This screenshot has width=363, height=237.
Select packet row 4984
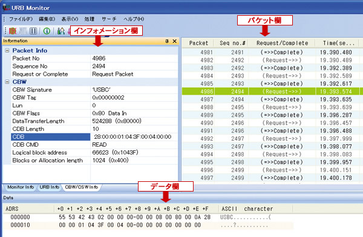pyautogui.click(x=272, y=76)
